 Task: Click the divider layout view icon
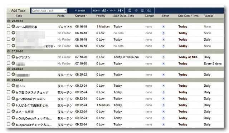pyautogui.click(x=136, y=10)
